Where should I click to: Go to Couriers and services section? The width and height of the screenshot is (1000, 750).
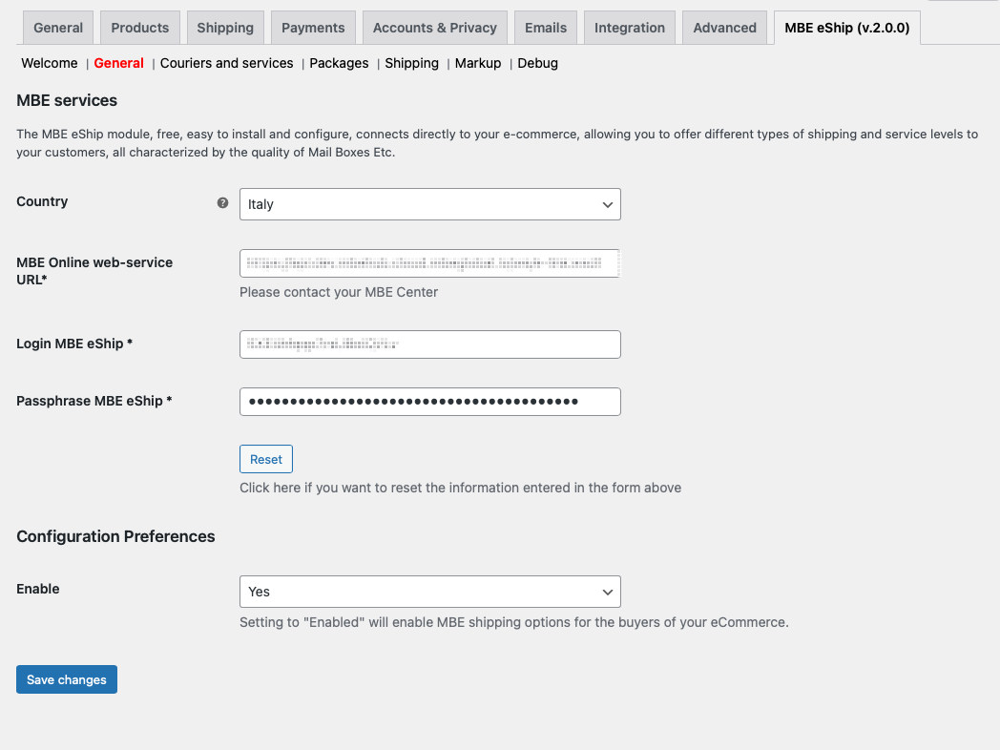pos(227,63)
